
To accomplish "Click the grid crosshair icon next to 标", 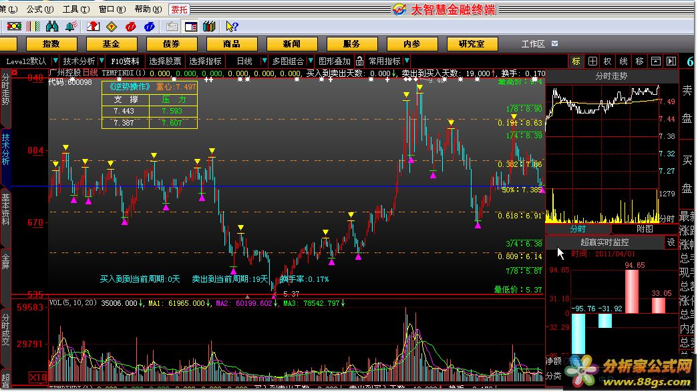I will click(592, 61).
